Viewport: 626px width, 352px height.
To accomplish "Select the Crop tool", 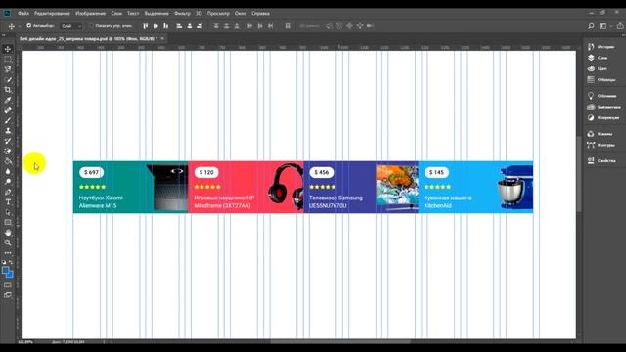I will 8,90.
